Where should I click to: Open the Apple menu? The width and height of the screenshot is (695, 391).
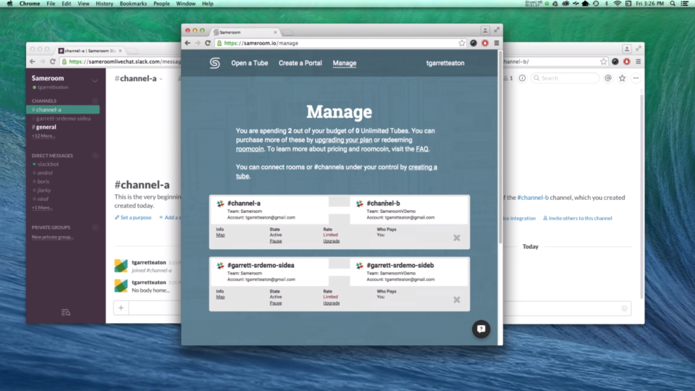pyautogui.click(x=9, y=4)
